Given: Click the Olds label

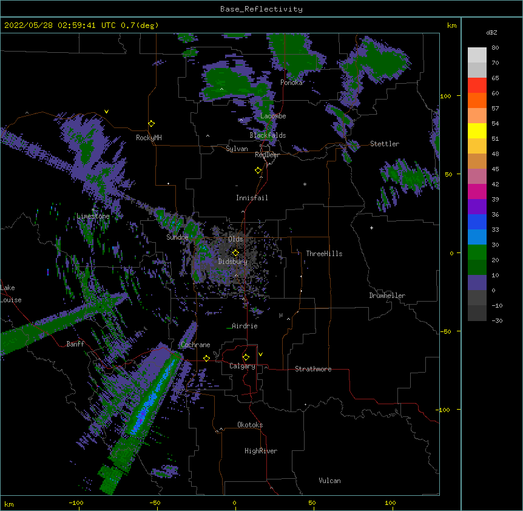Looking at the screenshot, I should pos(235,239).
